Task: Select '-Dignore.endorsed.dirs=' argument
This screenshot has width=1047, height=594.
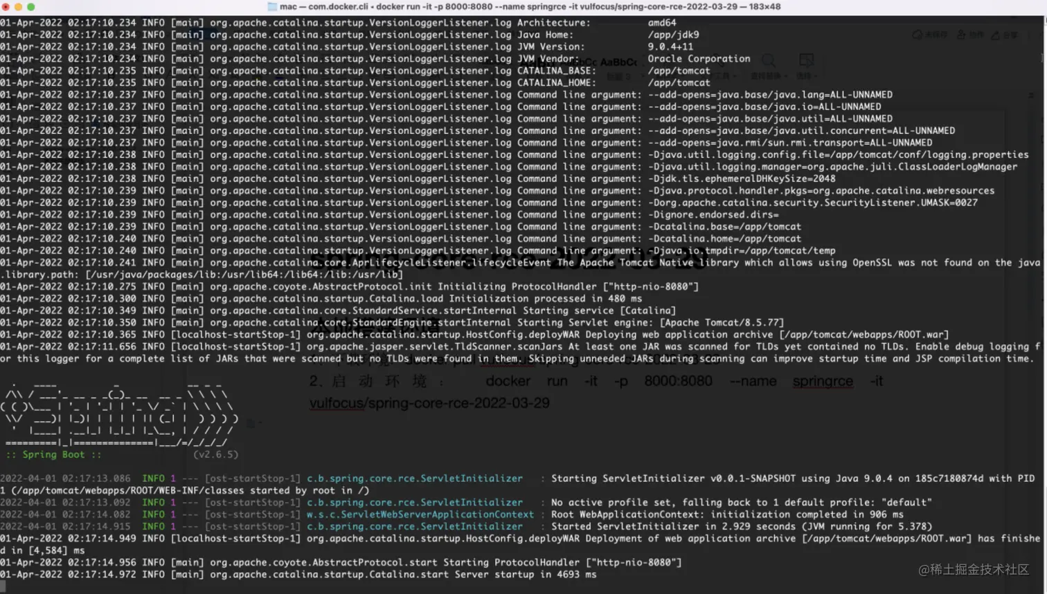Action: tap(713, 214)
